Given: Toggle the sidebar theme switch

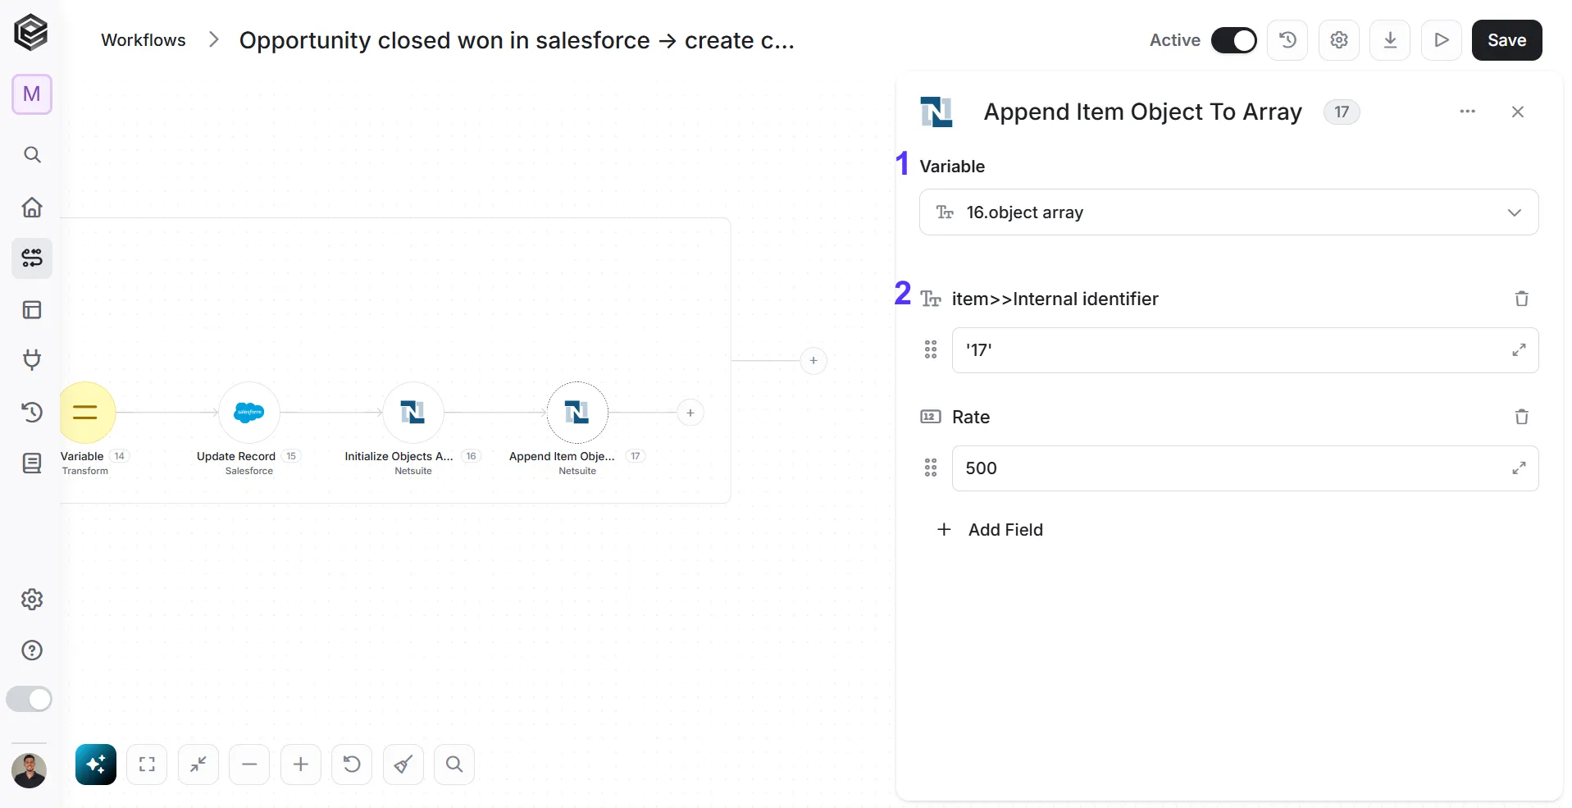Looking at the screenshot, I should 30,699.
